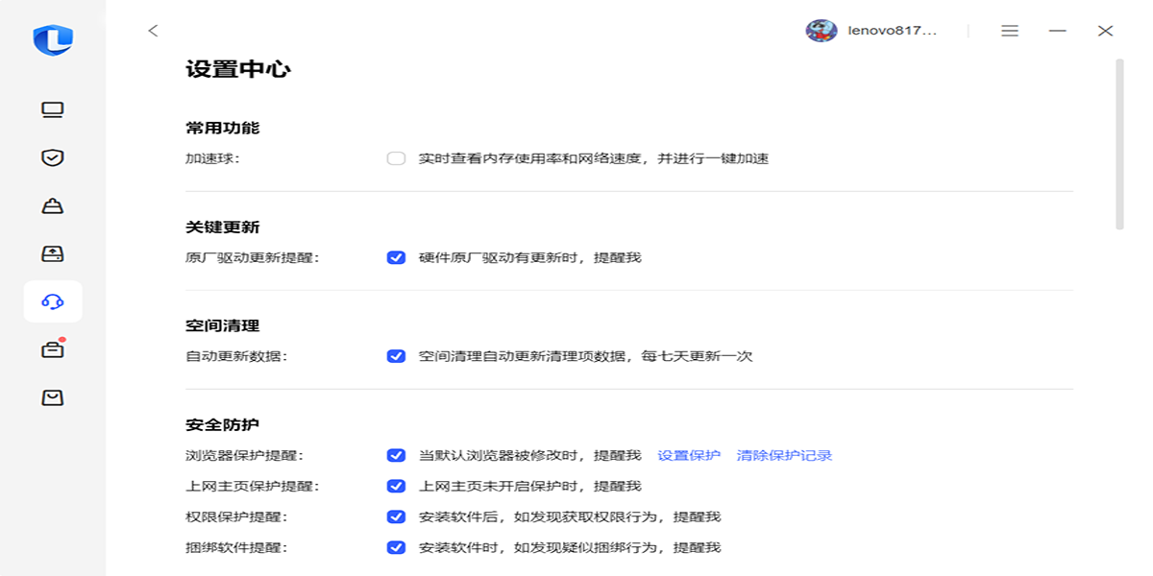Click the vertical scrollbar on settings page
Image resolution: width=1153 pixels, height=576 pixels.
coord(1119,144)
